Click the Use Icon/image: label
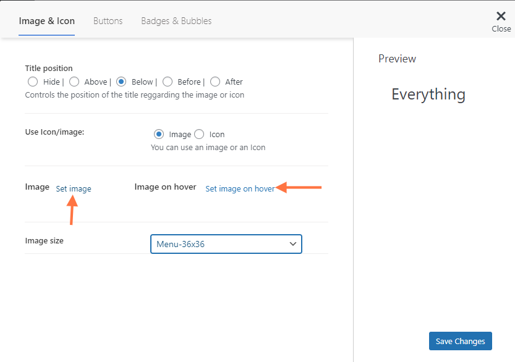Image resolution: width=515 pixels, height=362 pixels. 54,132
